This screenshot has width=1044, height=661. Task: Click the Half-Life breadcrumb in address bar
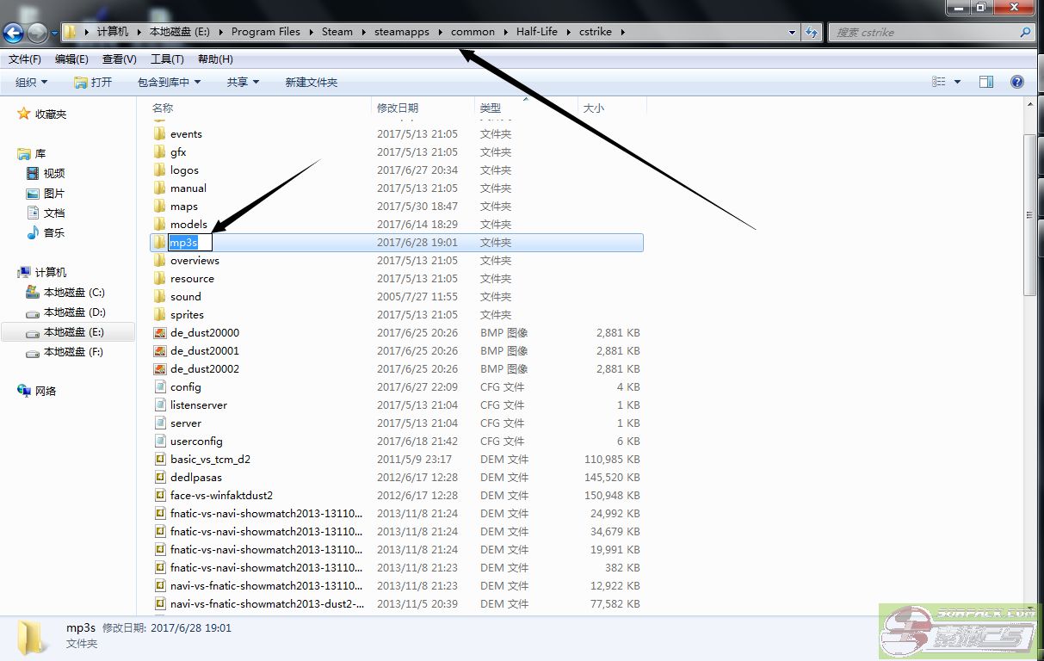536,32
